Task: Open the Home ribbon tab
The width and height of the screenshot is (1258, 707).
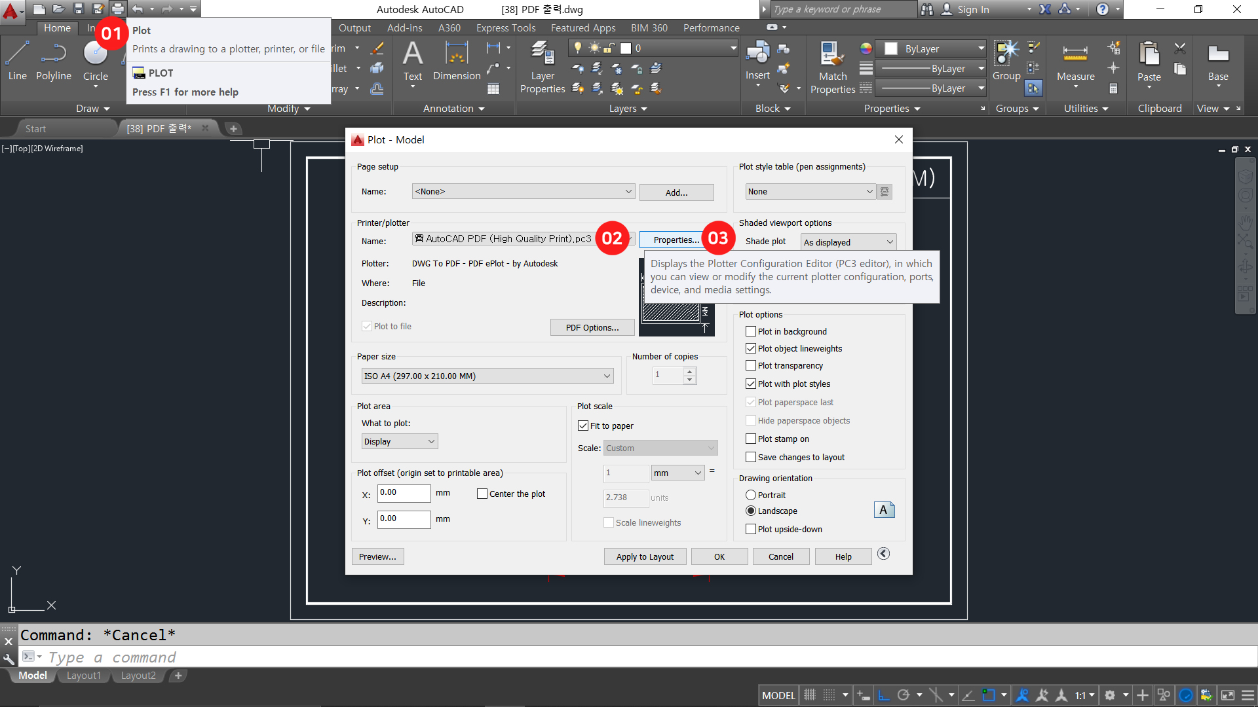Action: pos(57,28)
